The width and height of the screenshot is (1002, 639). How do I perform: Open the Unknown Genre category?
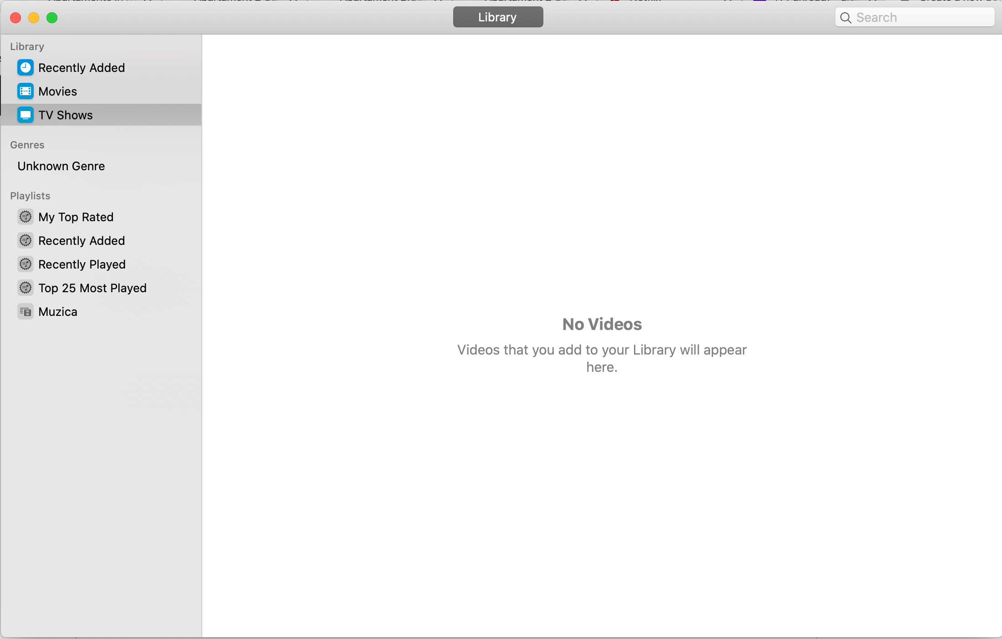point(61,166)
